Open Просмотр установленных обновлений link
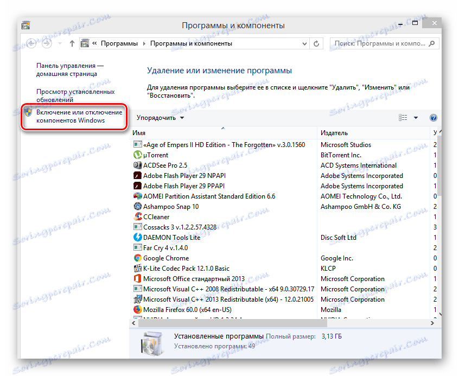Image resolution: width=459 pixels, height=376 pixels. click(x=75, y=95)
